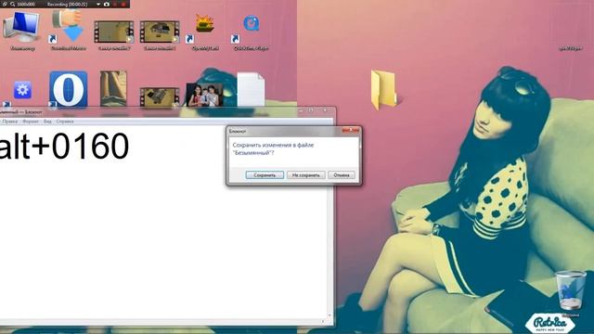Click the leftmost pencil icon in the recorder bar
The image size is (594, 334).
point(5,4)
